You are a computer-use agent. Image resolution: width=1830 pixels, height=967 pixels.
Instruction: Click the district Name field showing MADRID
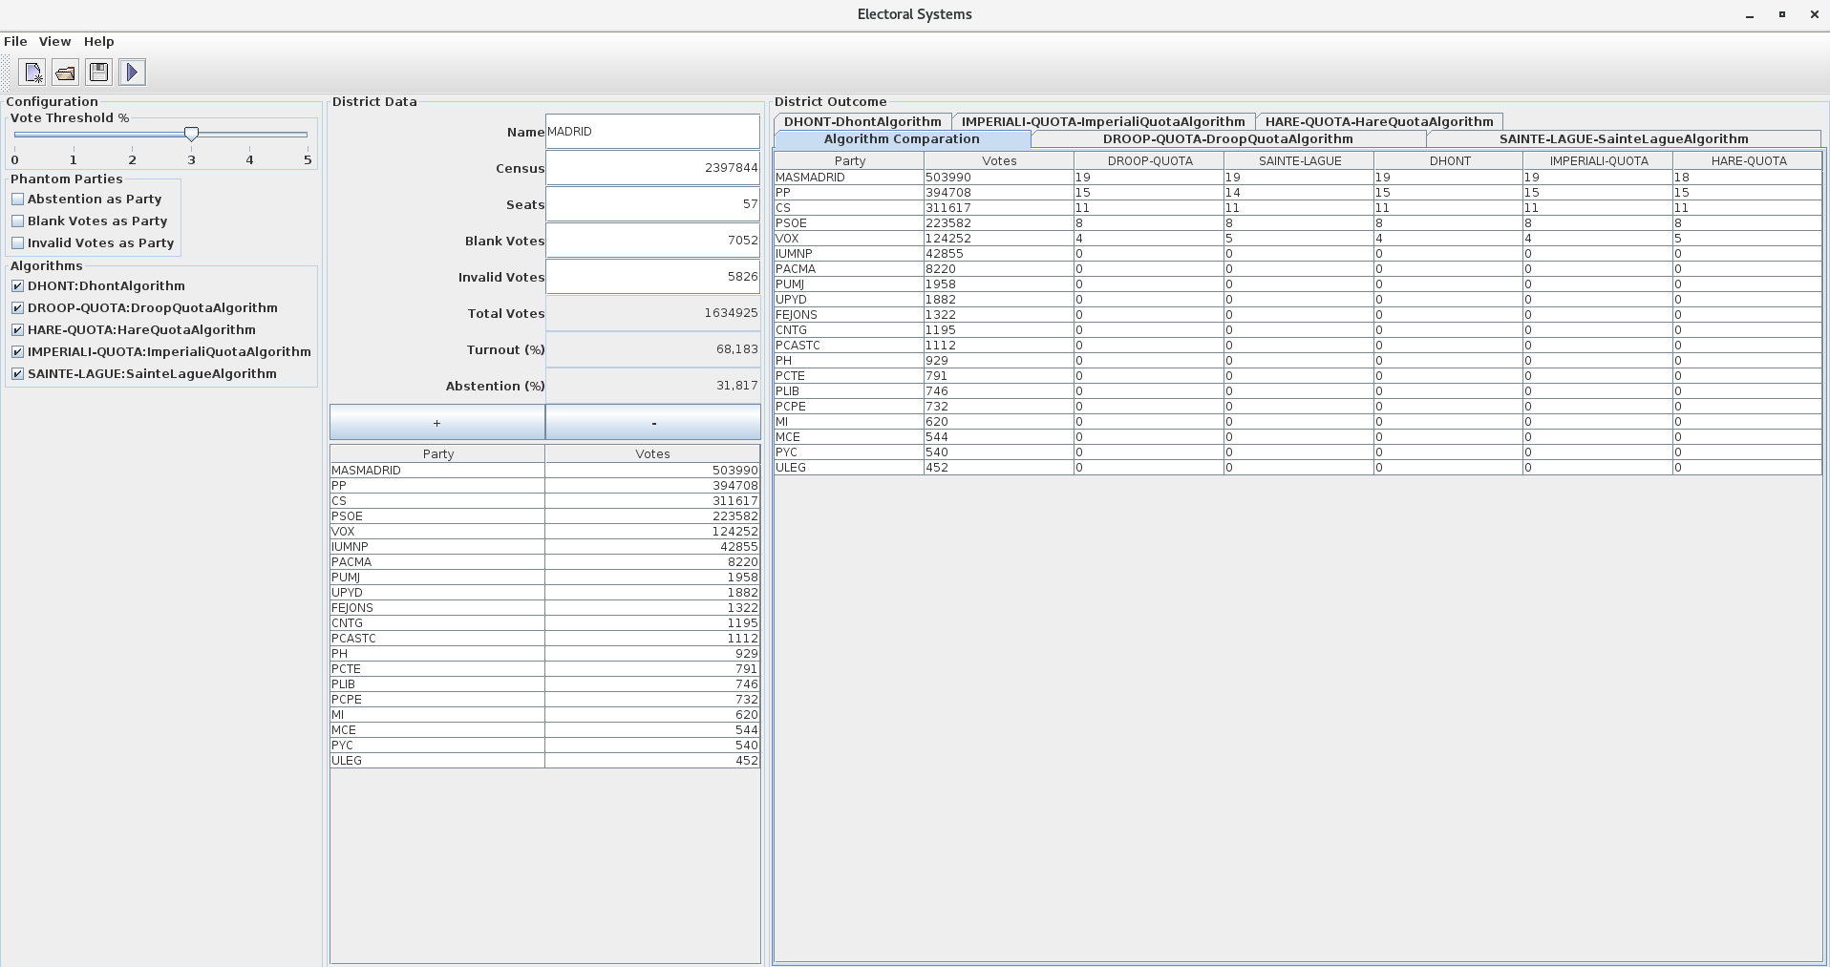point(652,131)
